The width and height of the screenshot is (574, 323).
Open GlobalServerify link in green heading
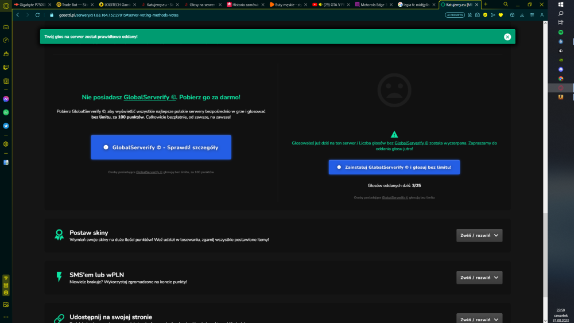pyautogui.click(x=150, y=98)
